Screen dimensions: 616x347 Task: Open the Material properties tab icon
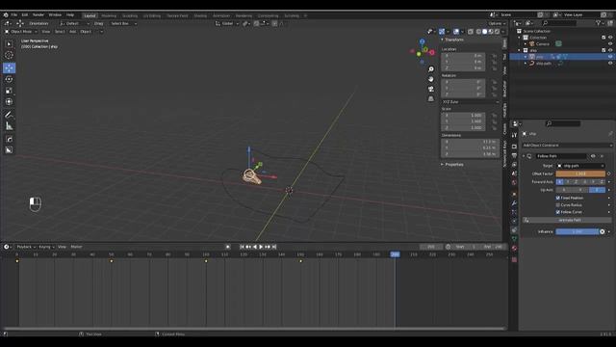pos(514,249)
